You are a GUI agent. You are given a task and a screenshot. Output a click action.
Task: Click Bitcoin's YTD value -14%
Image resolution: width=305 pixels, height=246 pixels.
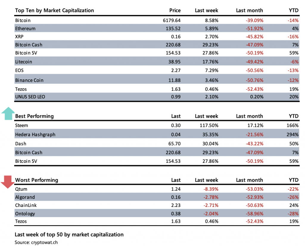293,21
